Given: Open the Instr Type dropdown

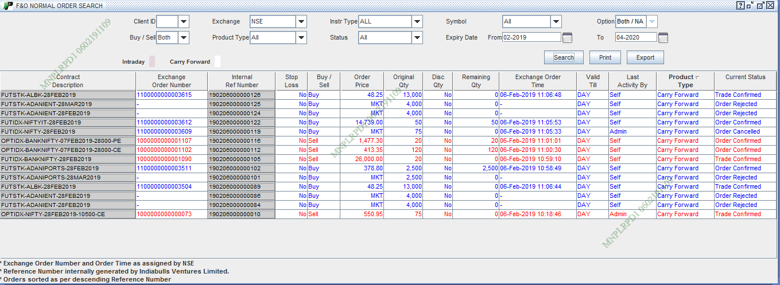Looking at the screenshot, I should click(417, 22).
